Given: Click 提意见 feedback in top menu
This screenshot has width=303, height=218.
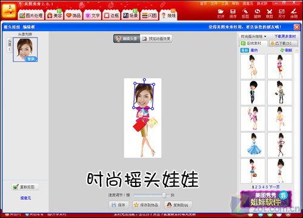Looking at the screenshot, I should click(248, 3).
